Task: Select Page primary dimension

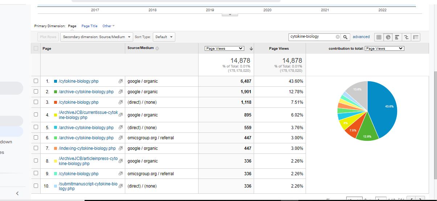Action: tap(72, 26)
